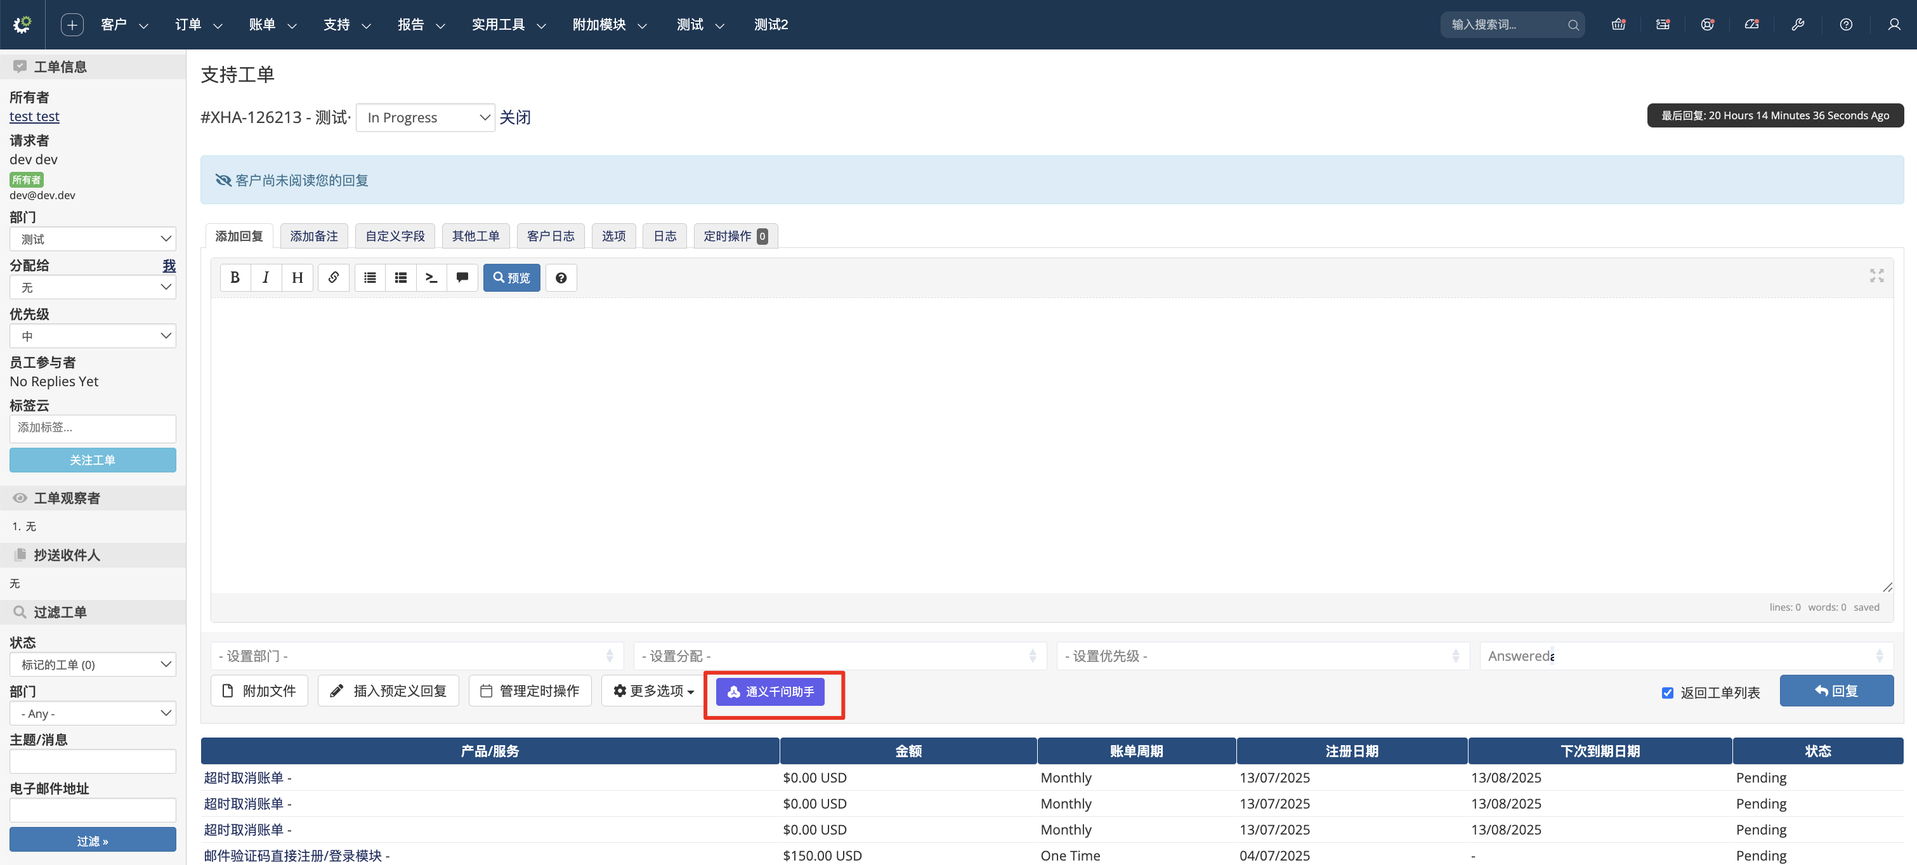Open the 分配给 assignment dropdown
The image size is (1917, 865).
pyautogui.click(x=92, y=288)
